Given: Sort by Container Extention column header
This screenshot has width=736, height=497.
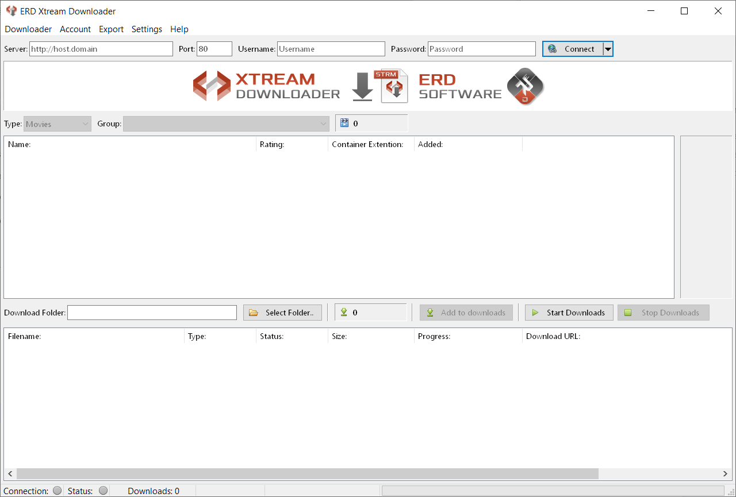Looking at the screenshot, I should (371, 144).
